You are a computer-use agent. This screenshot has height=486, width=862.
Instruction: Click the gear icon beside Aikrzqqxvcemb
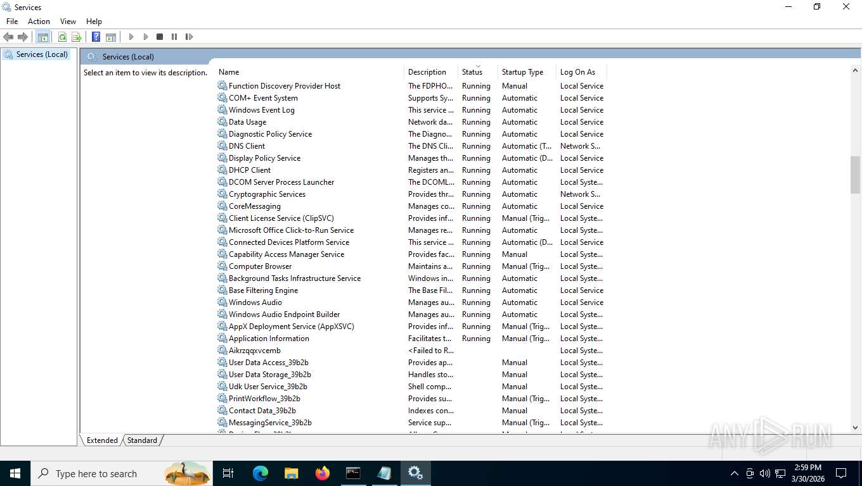tap(222, 350)
